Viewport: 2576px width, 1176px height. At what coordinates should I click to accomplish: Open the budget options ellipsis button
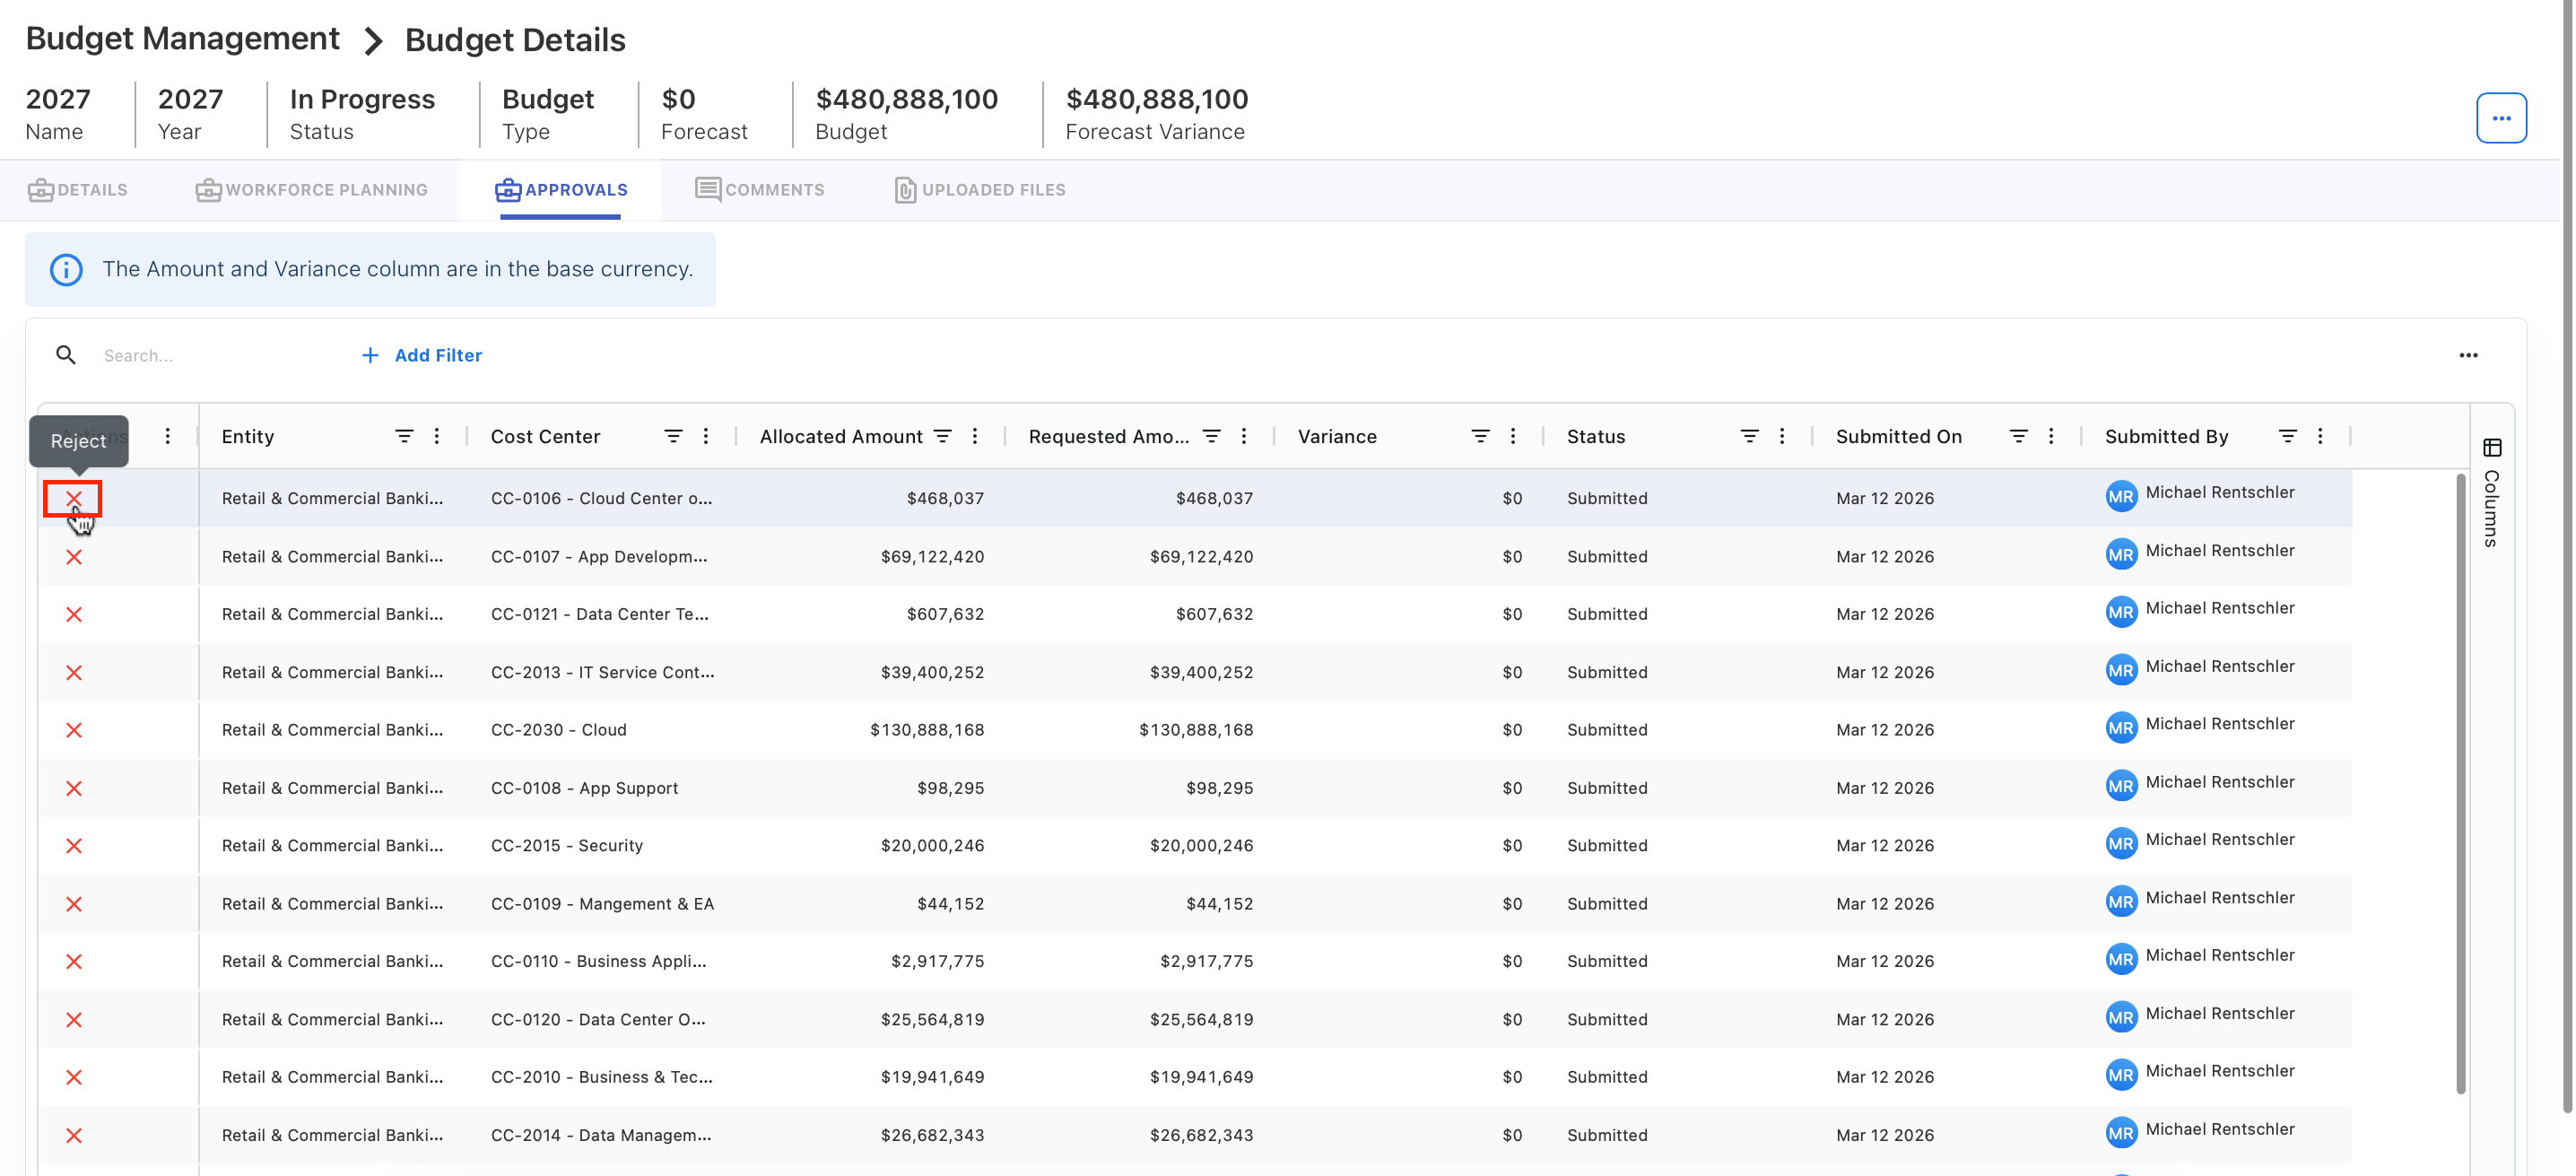pyautogui.click(x=2501, y=118)
